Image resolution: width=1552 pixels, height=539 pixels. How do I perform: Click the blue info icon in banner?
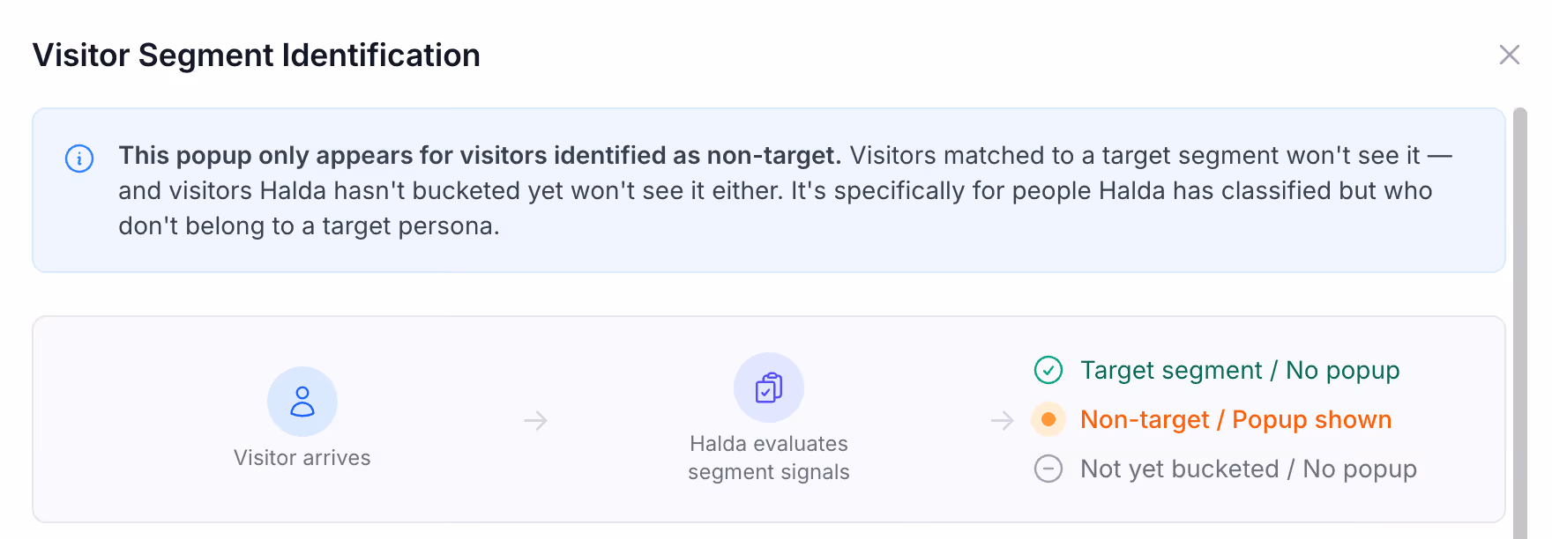79,159
